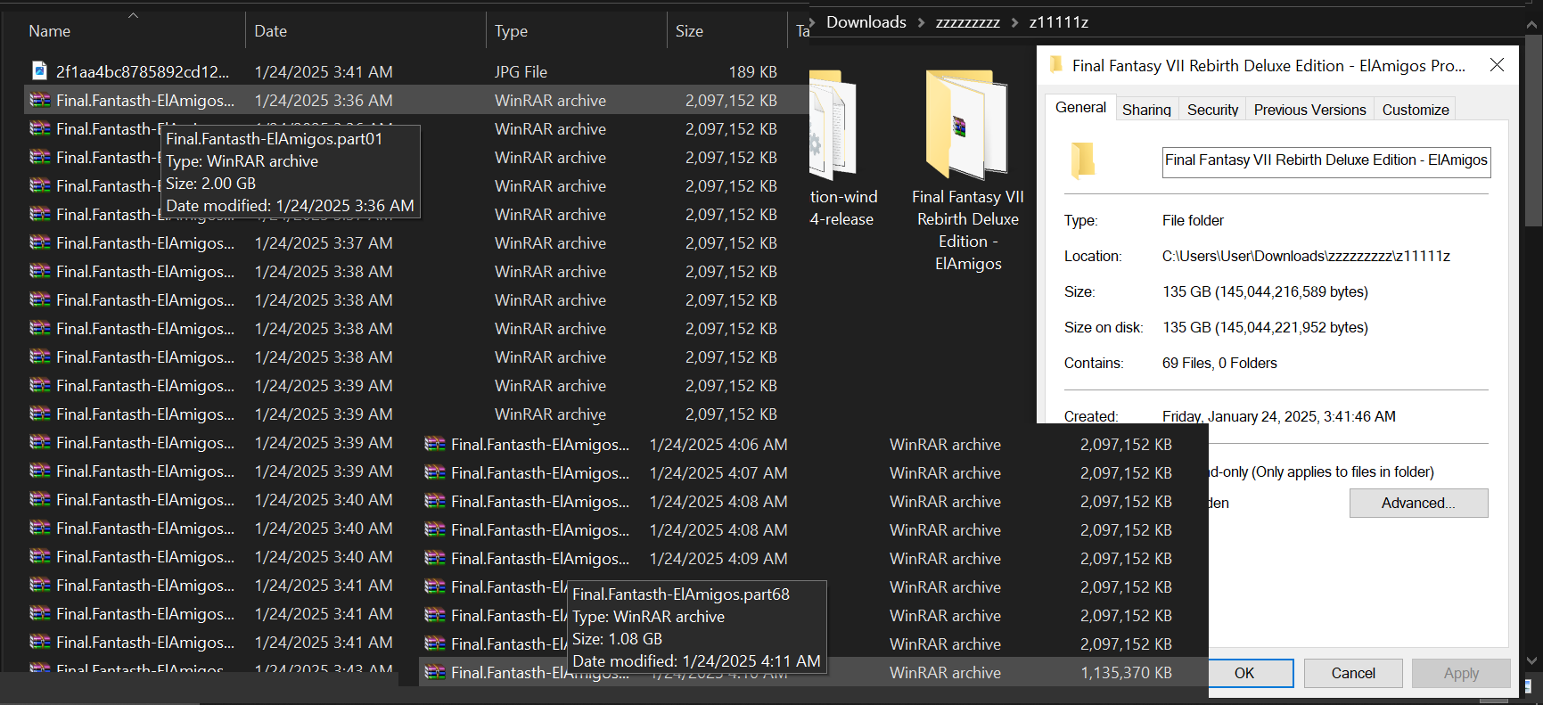Click the "1/24/2025 4:09 AM" date cell
Image resolution: width=1543 pixels, height=705 pixels.
point(718,558)
